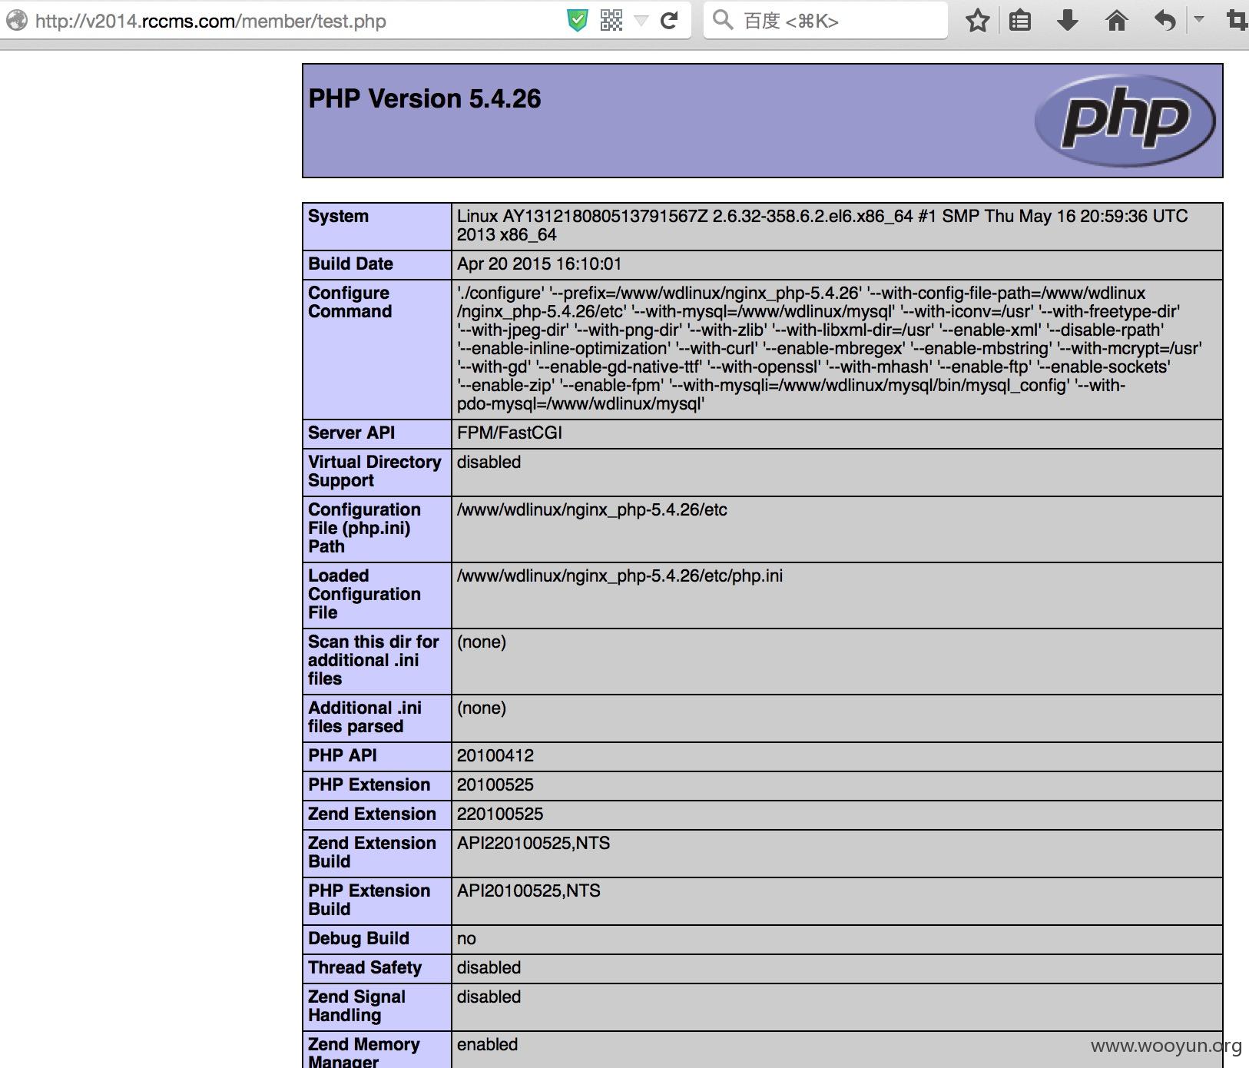Click the undo back-arrow toolbar icon
The image size is (1249, 1068).
tap(1165, 21)
